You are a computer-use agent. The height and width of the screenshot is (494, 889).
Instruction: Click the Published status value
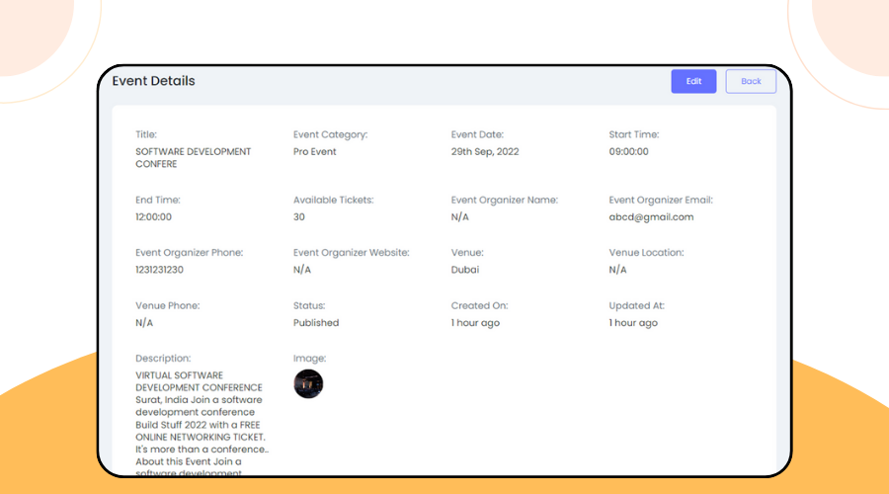tap(316, 323)
